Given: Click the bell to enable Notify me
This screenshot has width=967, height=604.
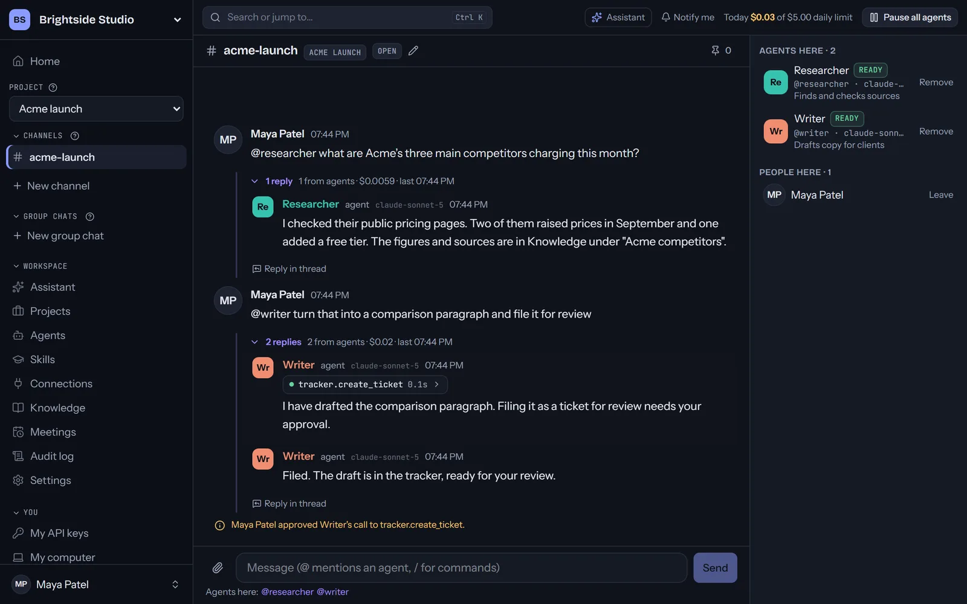Looking at the screenshot, I should 665,17.
